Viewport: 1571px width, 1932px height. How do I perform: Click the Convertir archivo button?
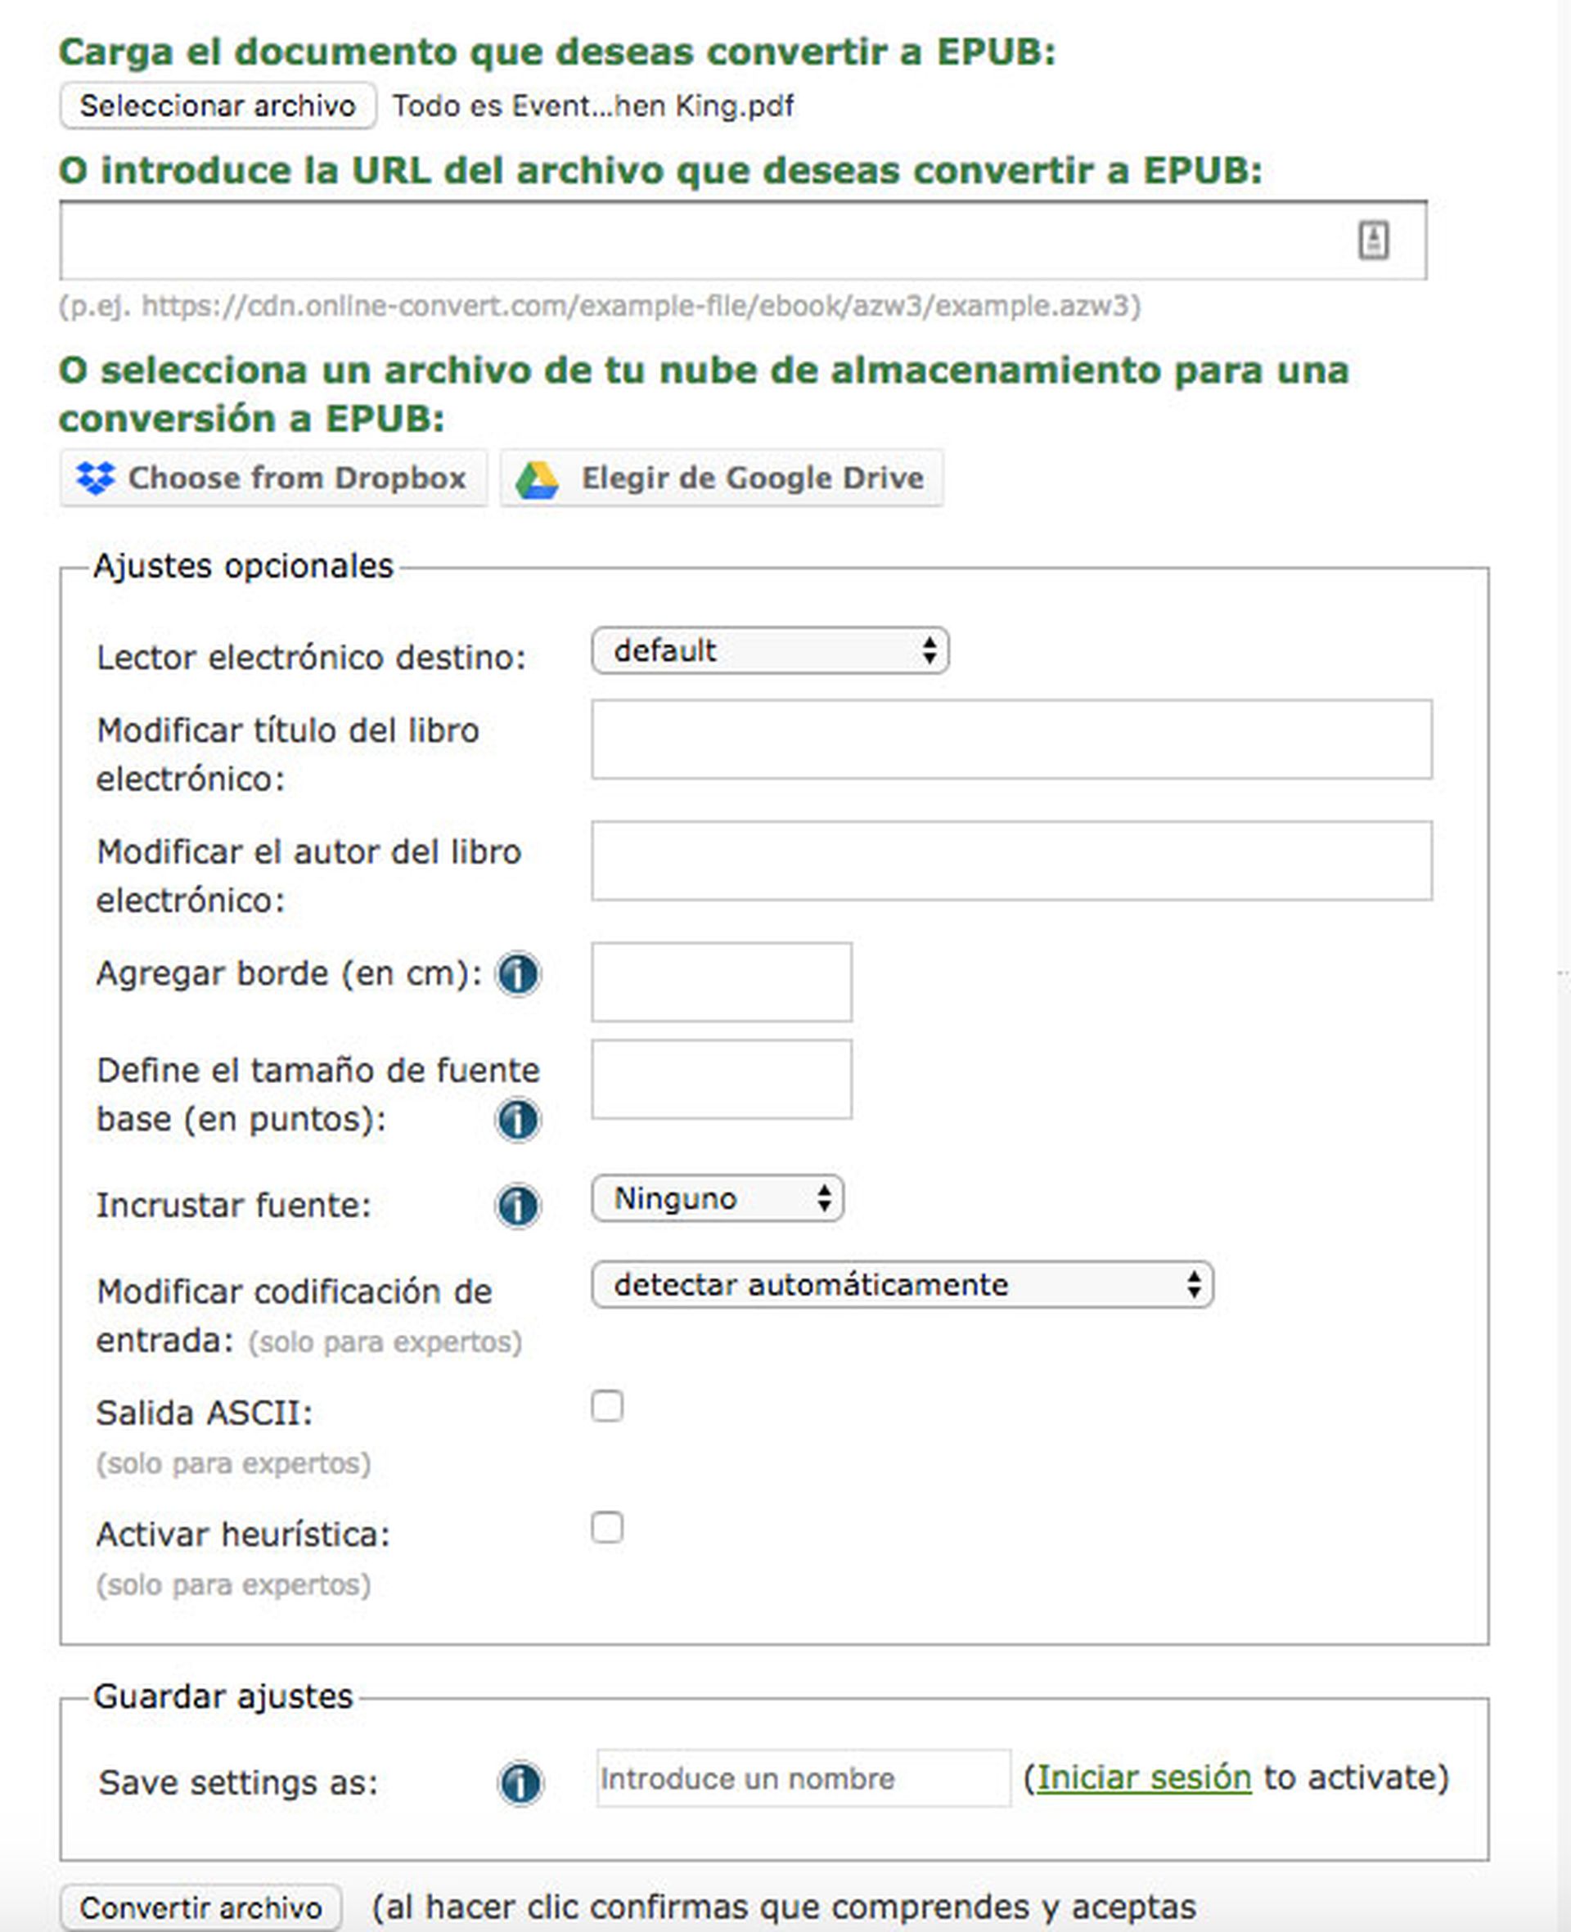[x=201, y=1907]
